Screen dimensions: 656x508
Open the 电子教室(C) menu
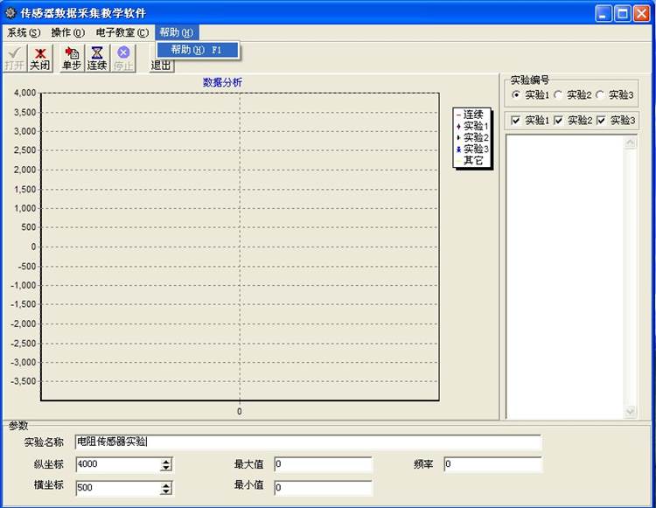pyautogui.click(x=122, y=32)
